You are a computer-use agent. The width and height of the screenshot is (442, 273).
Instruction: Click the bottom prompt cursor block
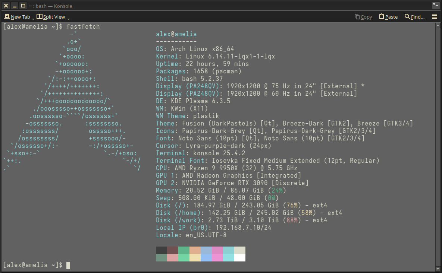pos(68,265)
